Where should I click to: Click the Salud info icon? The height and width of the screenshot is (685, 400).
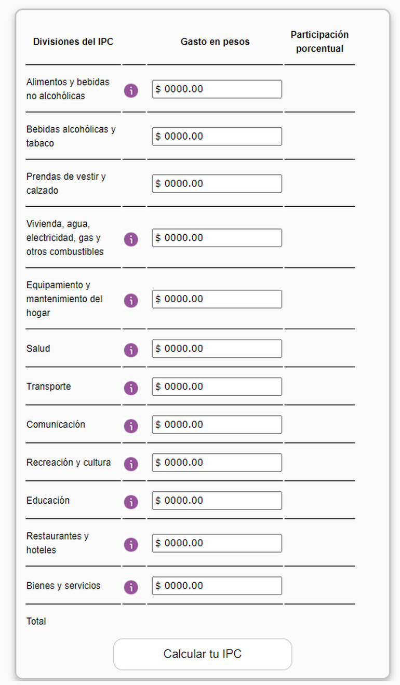click(x=131, y=350)
